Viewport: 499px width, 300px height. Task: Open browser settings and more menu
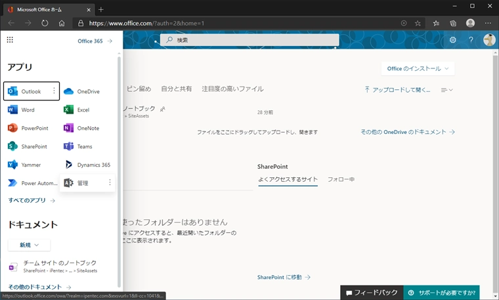[488, 23]
